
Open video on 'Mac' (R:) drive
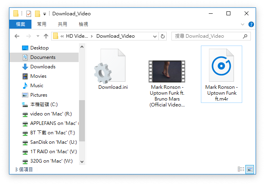click(44, 114)
